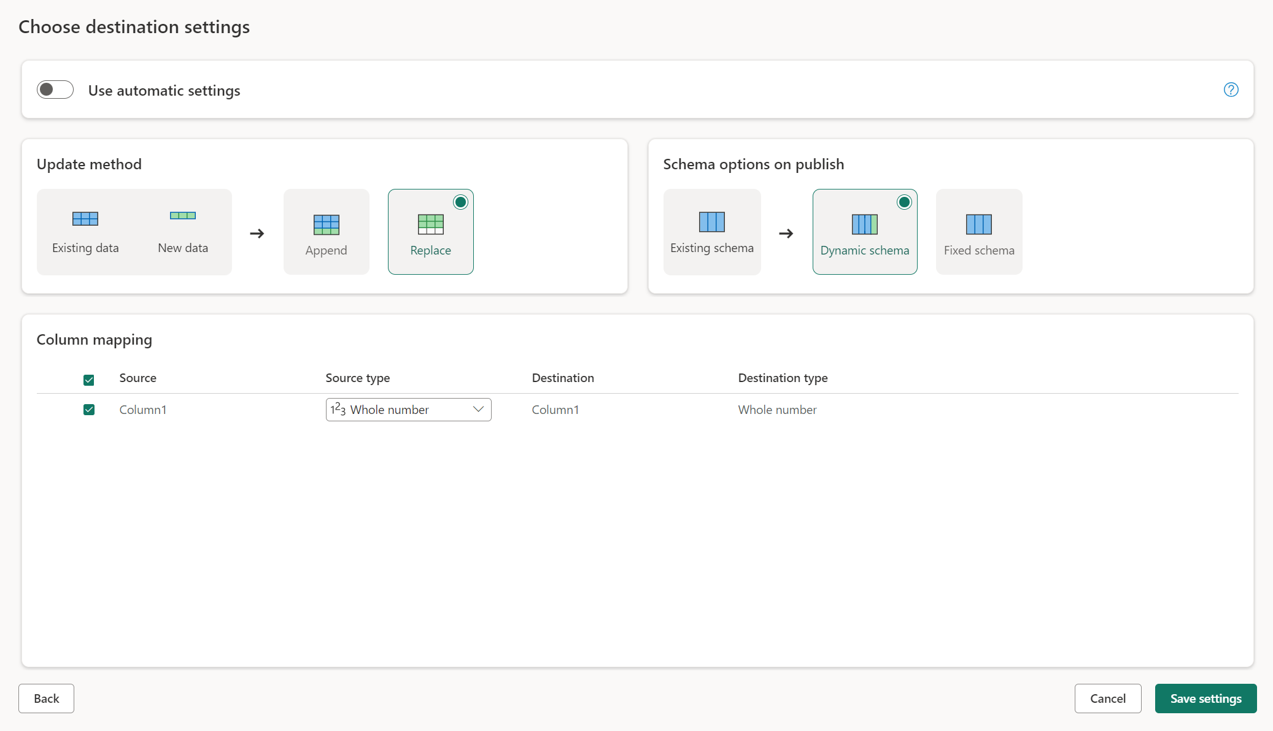
Task: Click the Back button
Action: tap(45, 698)
